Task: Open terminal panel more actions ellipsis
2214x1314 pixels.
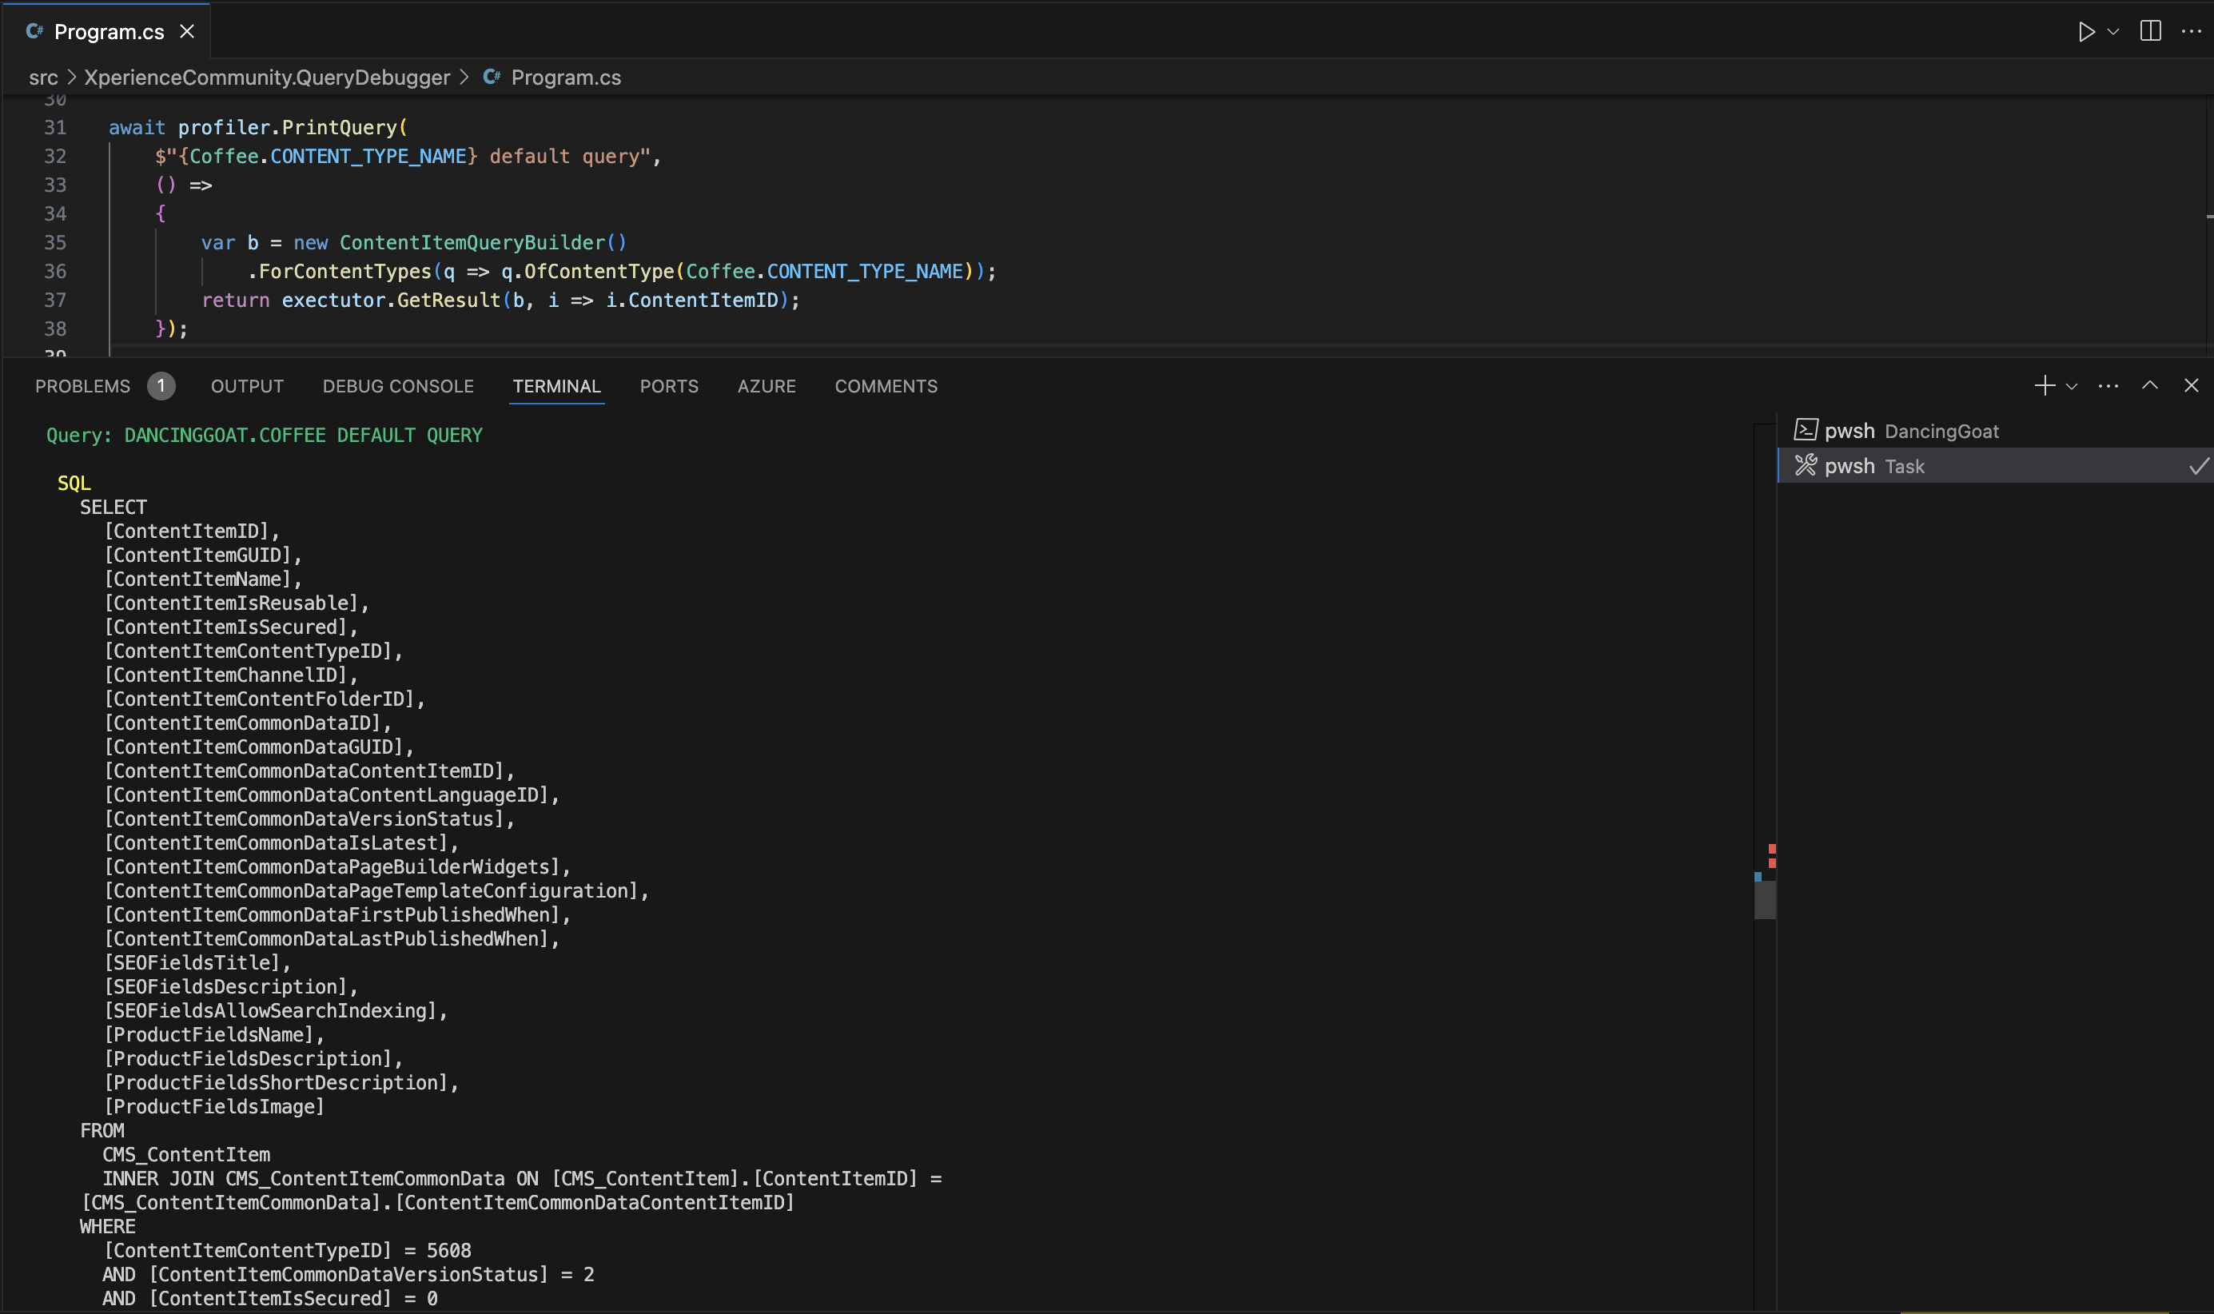Action: (2108, 386)
